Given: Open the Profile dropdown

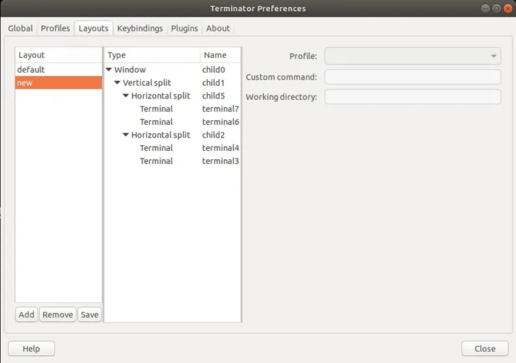Looking at the screenshot, I should (x=413, y=56).
